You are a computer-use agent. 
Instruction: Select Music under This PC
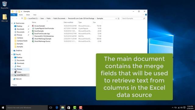pos(19,66)
